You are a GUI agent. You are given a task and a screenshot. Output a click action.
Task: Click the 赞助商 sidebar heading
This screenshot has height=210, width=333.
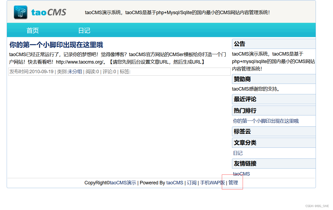click(274, 79)
